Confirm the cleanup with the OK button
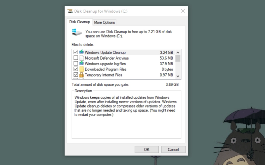 [x=146, y=149]
